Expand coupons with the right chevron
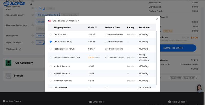The height and width of the screenshot is (105, 205). 197,78
